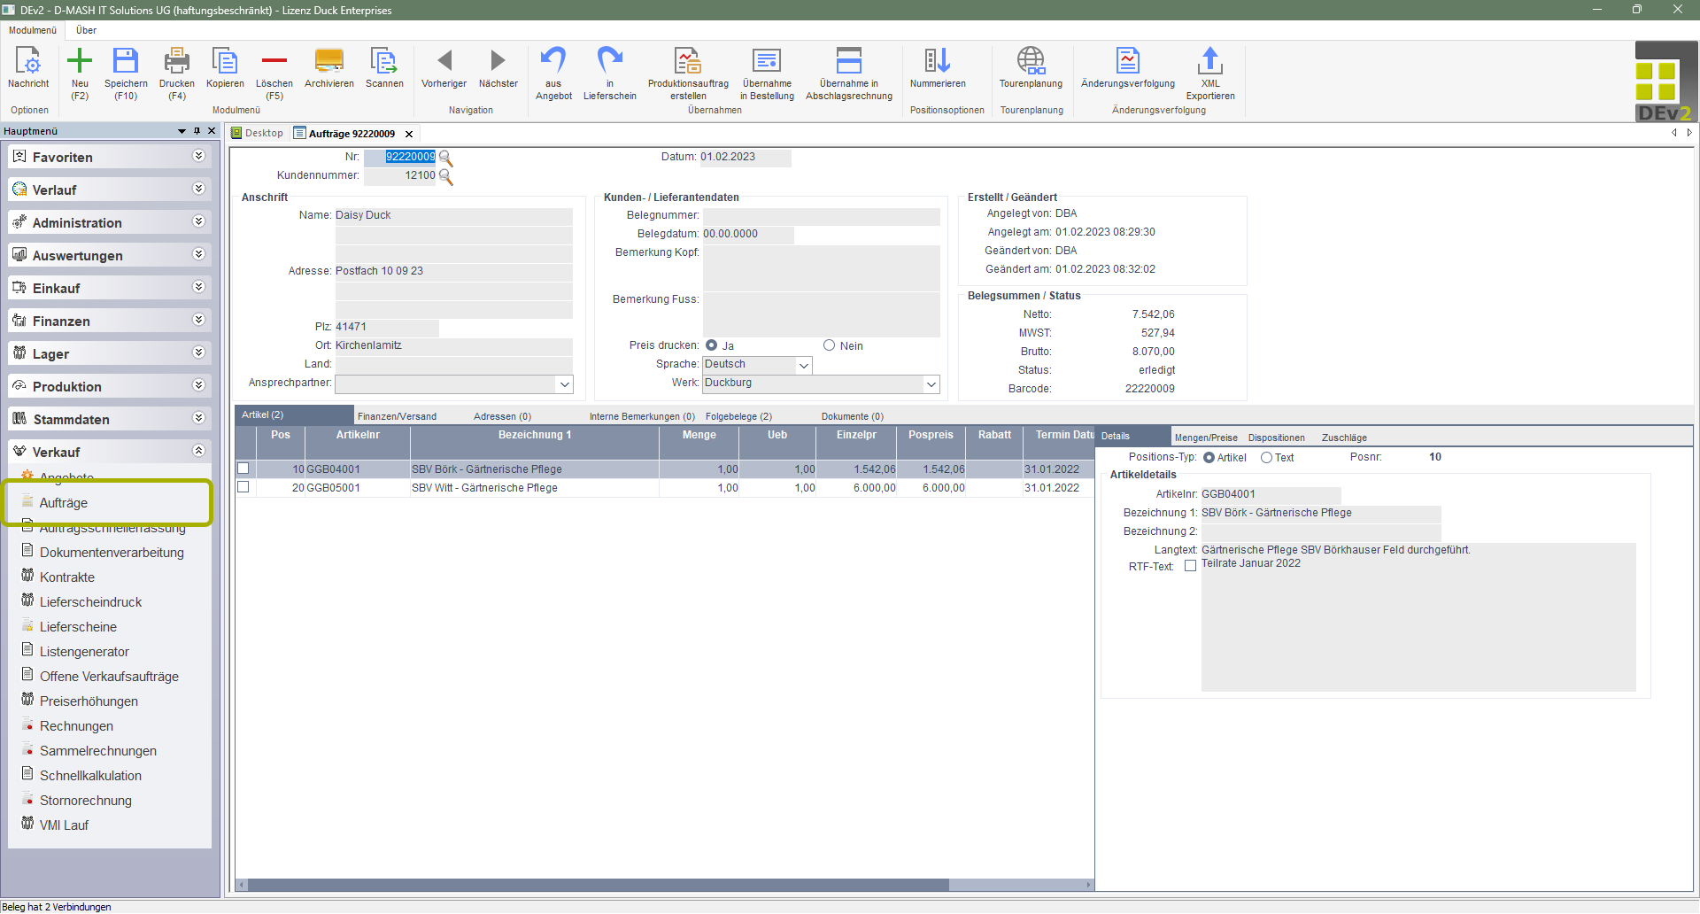Click the Drucken printer icon

click(x=176, y=62)
